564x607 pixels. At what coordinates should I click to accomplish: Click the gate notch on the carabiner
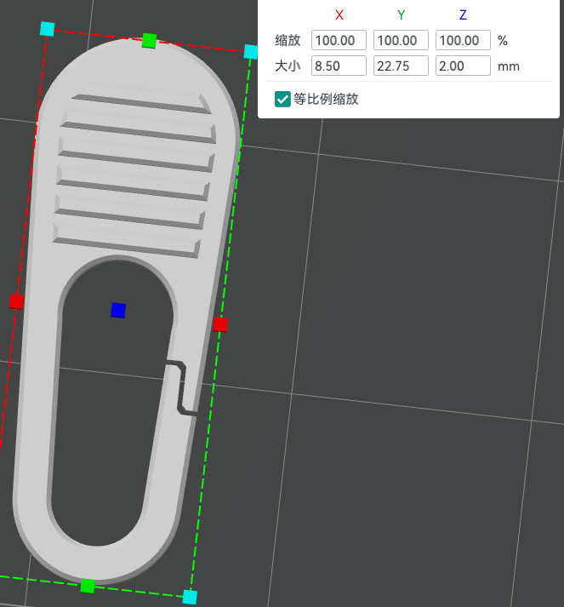181,388
